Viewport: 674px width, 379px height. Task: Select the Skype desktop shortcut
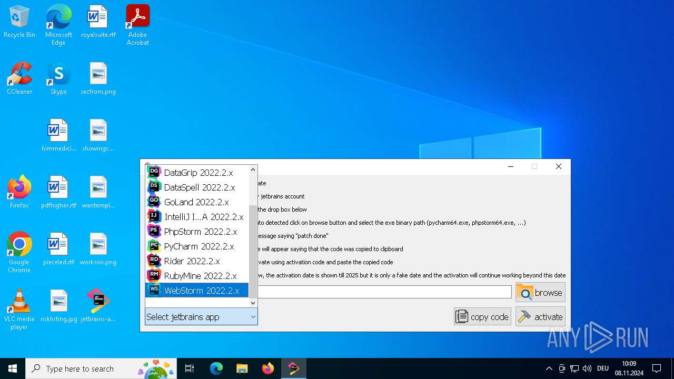58,78
